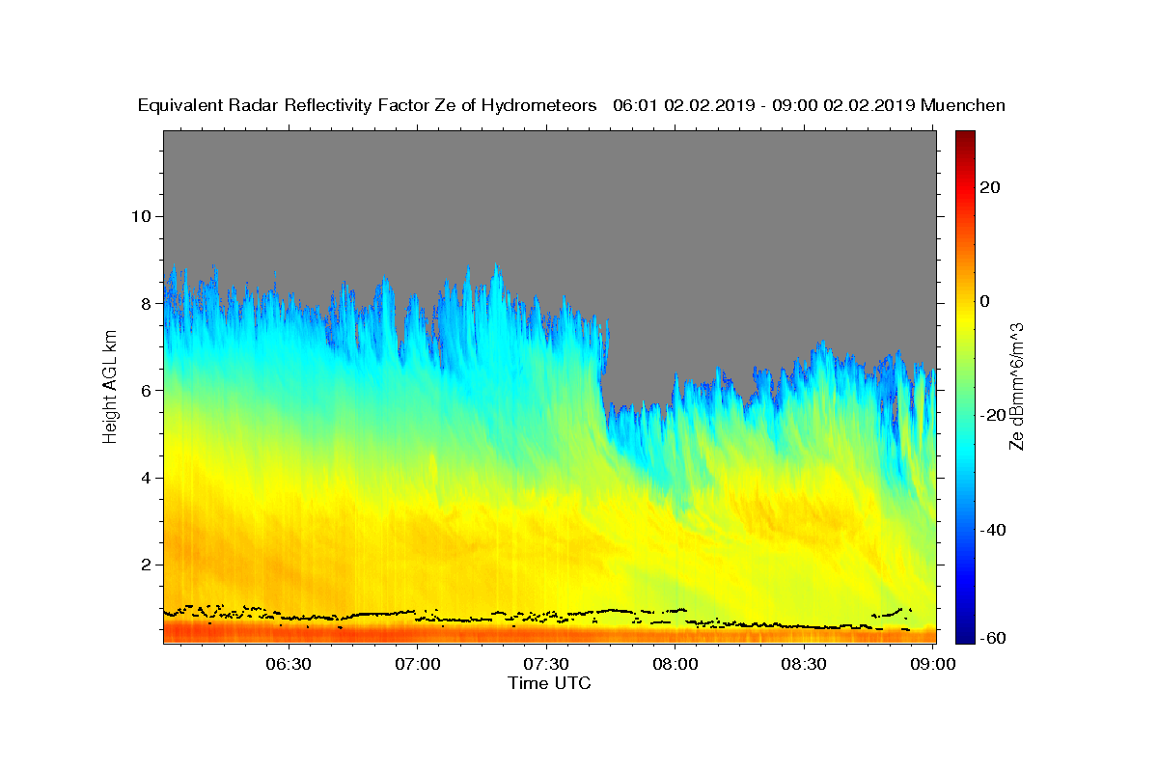Image resolution: width=1158 pixels, height=772 pixels.
Task: Click the 09:00 time tick label
Action: click(x=933, y=664)
